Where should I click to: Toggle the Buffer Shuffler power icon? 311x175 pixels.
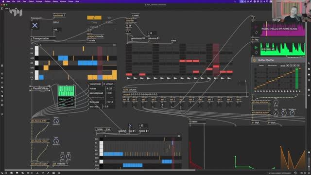pyautogui.click(x=254, y=60)
